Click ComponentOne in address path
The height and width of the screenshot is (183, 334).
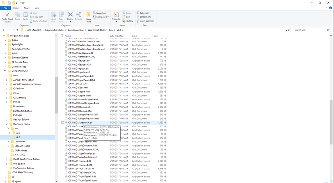pos(76,30)
